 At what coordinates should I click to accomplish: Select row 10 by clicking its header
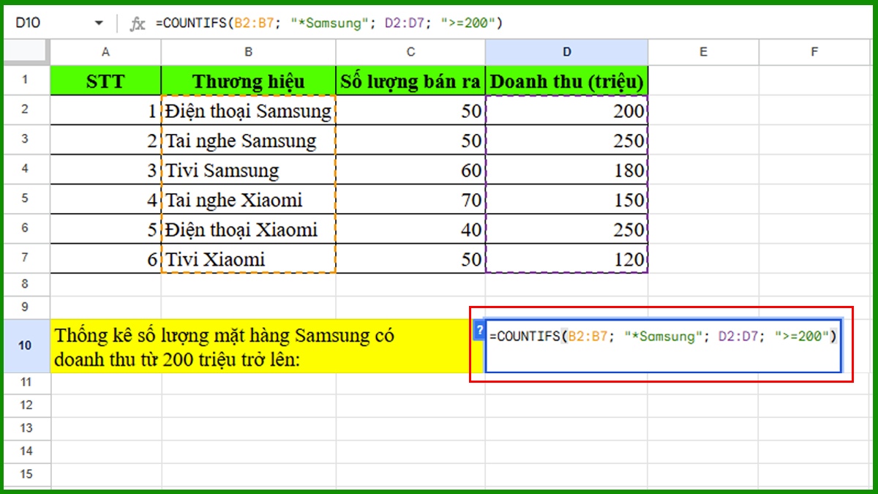pos(26,345)
